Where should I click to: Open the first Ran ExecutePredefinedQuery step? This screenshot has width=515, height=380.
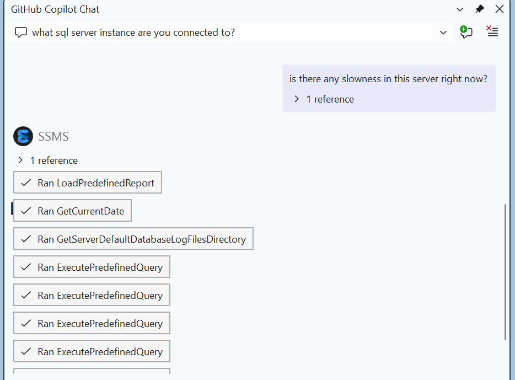point(92,267)
